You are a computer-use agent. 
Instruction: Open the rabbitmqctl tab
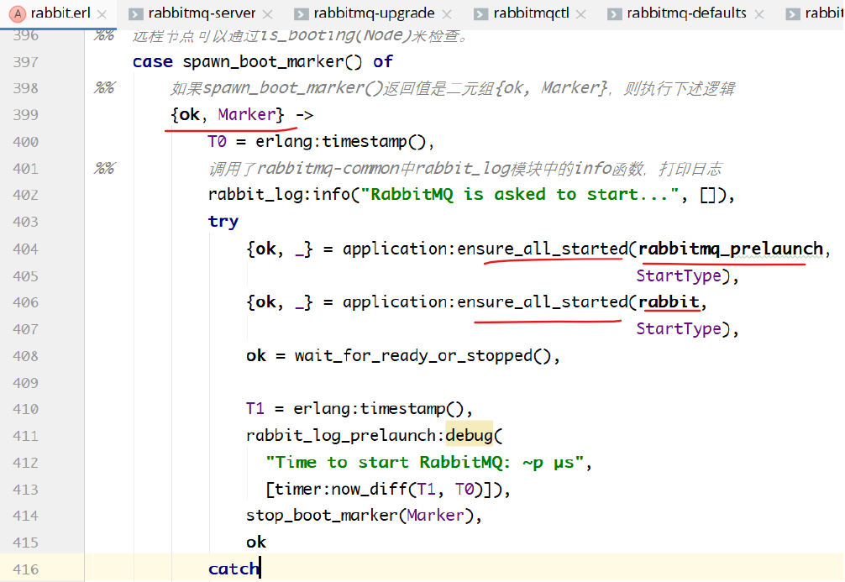529,13
